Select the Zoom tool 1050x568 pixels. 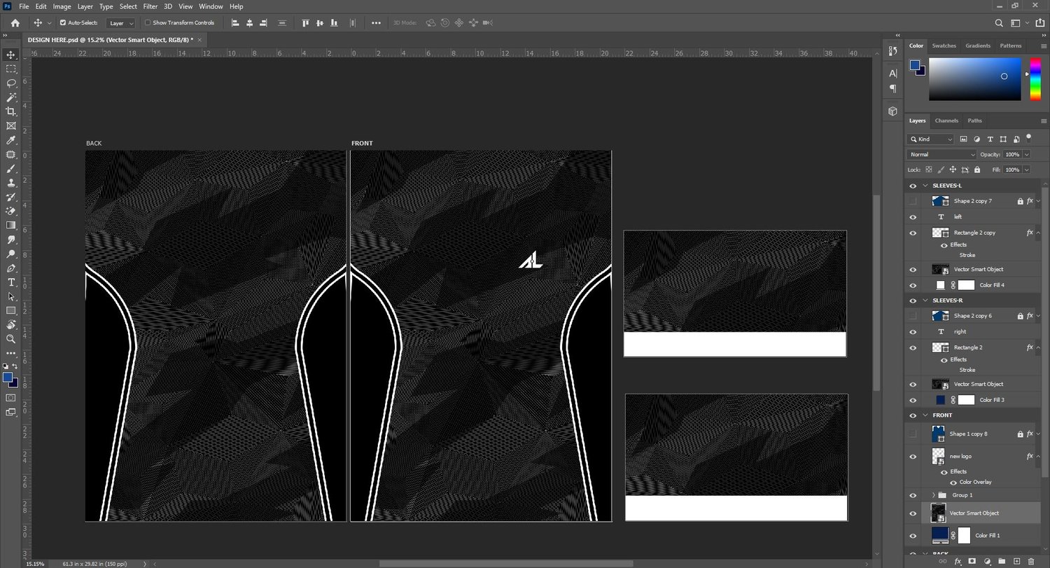[11, 339]
